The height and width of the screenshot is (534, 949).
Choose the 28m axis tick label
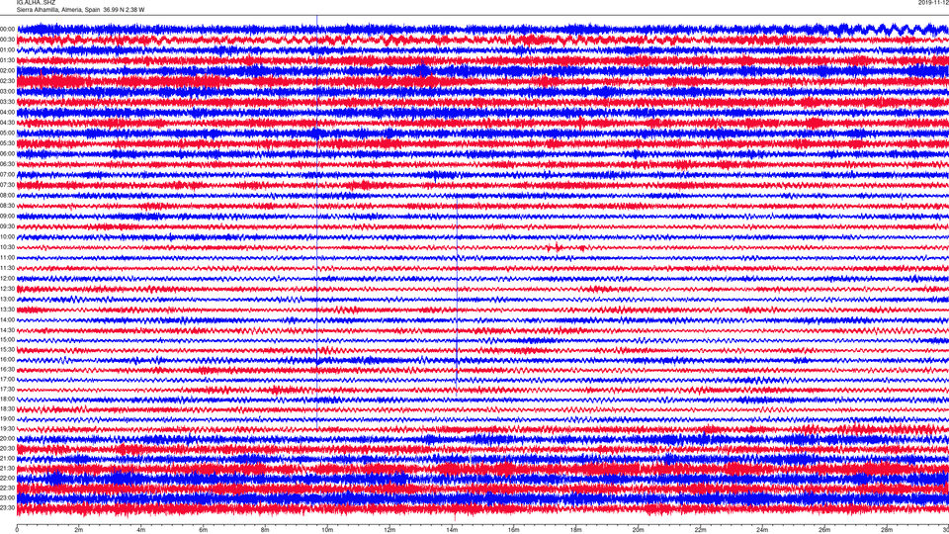pyautogui.click(x=887, y=530)
